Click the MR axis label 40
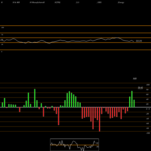151x151 pixels. tap(147, 99)
